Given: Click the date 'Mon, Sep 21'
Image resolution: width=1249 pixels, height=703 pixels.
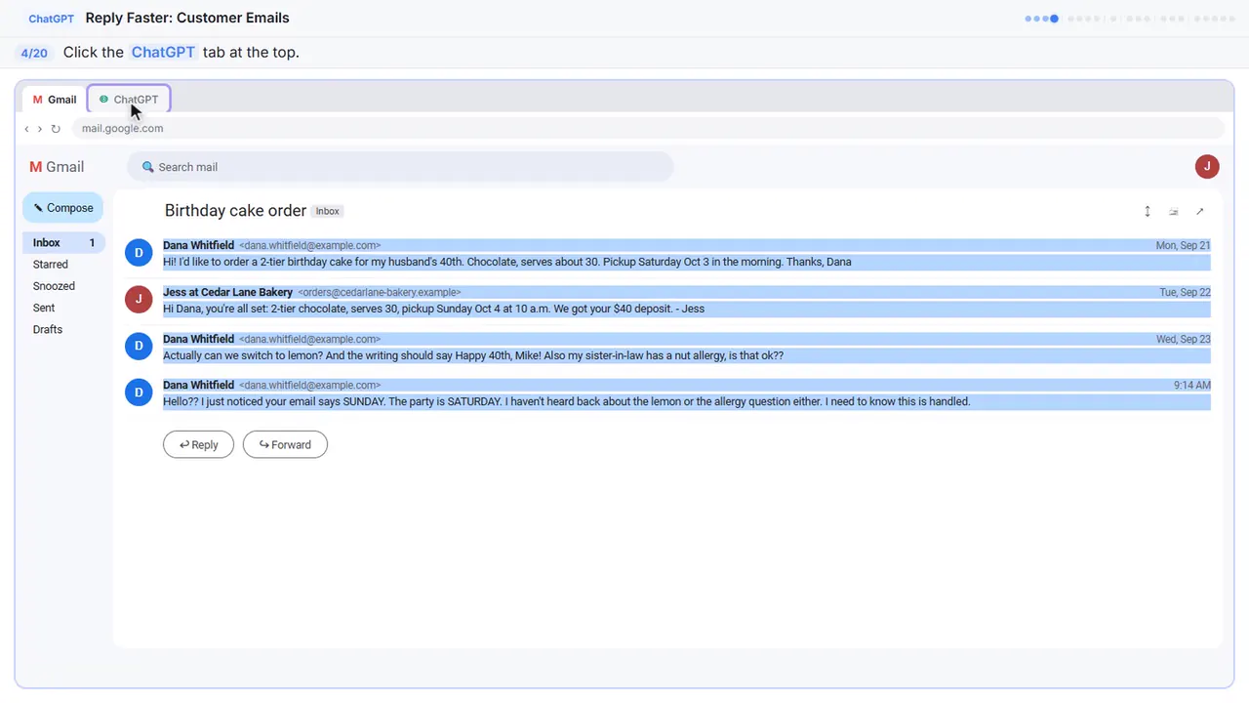Looking at the screenshot, I should pyautogui.click(x=1183, y=246).
